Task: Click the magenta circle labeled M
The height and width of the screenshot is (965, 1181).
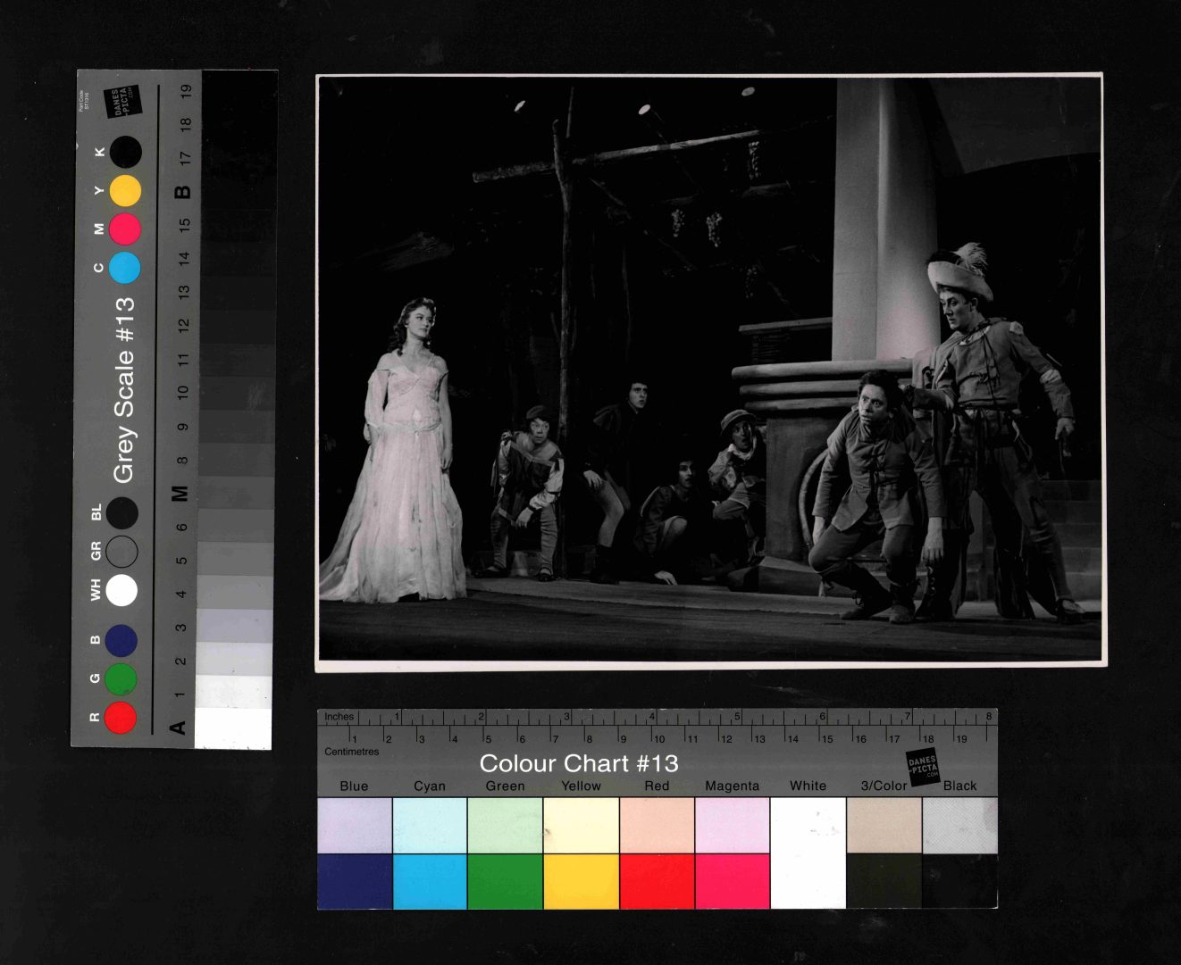Action: coord(125,229)
